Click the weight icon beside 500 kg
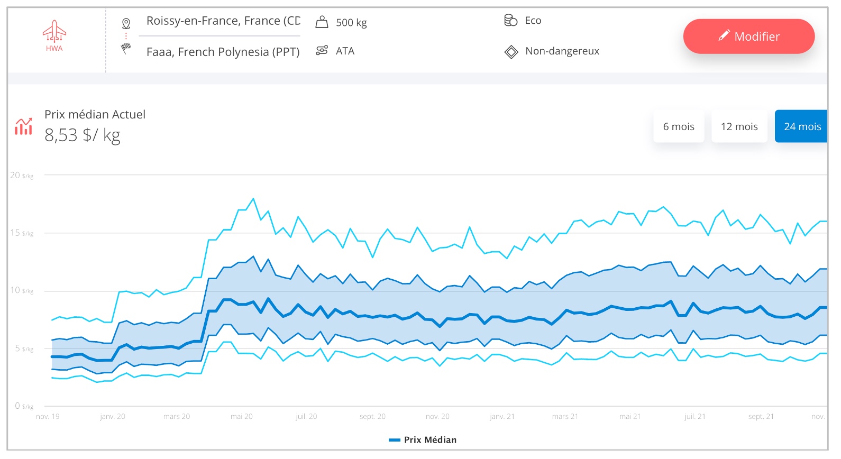The width and height of the screenshot is (841, 459). tap(322, 22)
